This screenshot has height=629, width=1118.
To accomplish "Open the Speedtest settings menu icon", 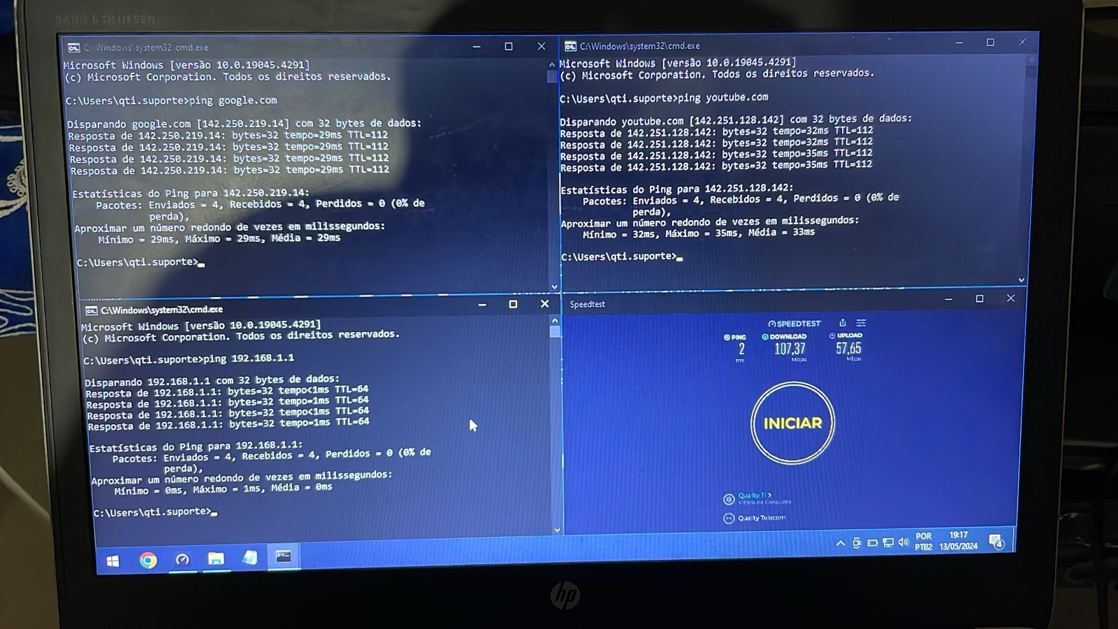I will (x=861, y=323).
